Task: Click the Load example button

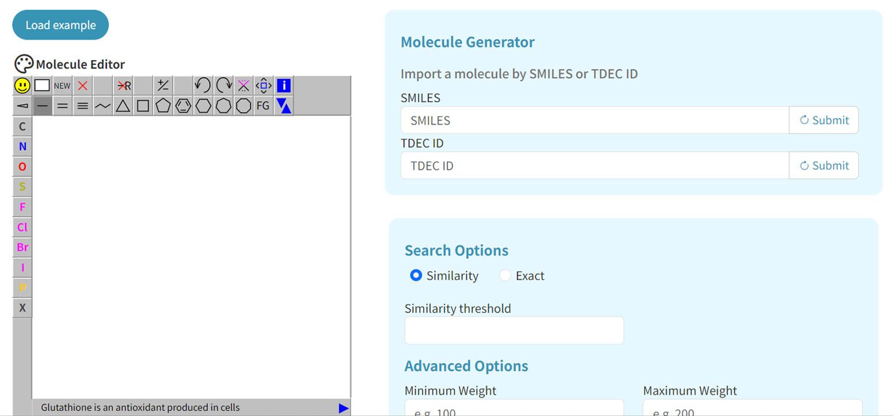Action: click(60, 25)
